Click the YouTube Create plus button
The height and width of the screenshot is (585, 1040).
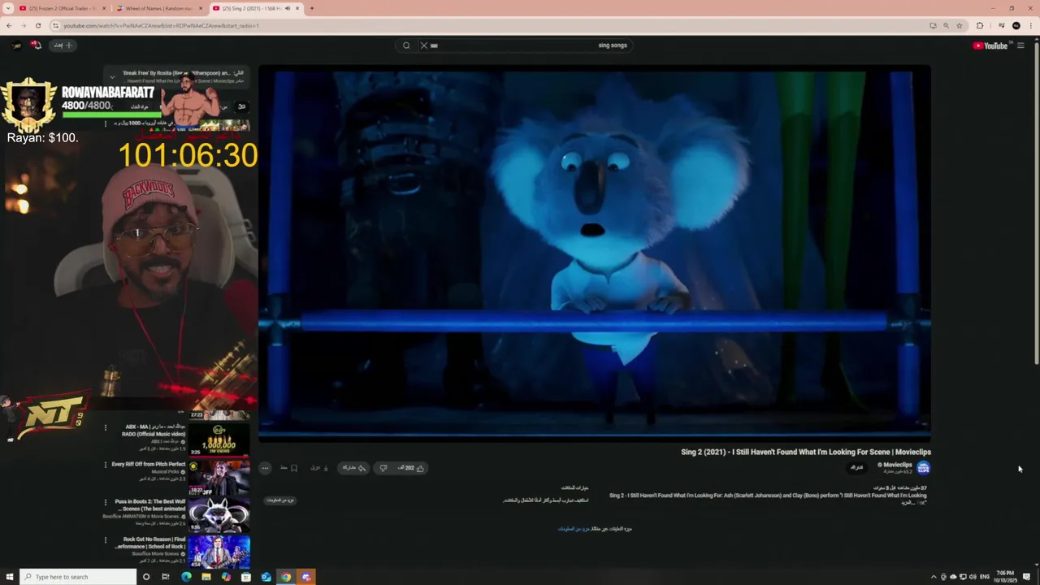(63, 45)
